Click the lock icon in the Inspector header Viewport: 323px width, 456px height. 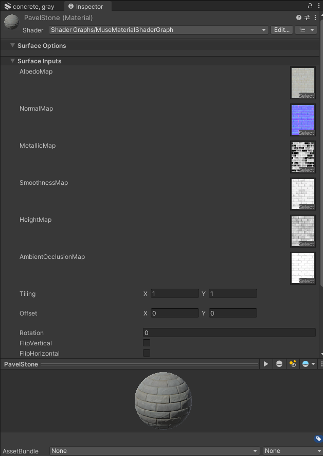click(310, 6)
